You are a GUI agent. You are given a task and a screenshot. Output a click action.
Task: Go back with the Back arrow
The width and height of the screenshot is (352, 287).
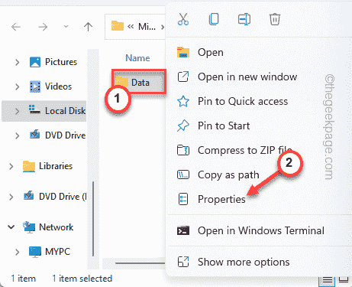[x=16, y=27]
